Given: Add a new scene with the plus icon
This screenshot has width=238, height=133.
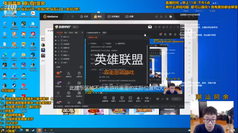Looking at the screenshot, I should pyautogui.click(x=82, y=33).
